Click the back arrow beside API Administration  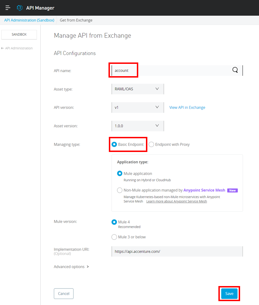pyautogui.click(x=2, y=48)
